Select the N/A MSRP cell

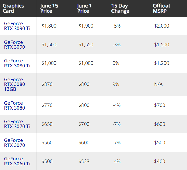(x=158, y=84)
